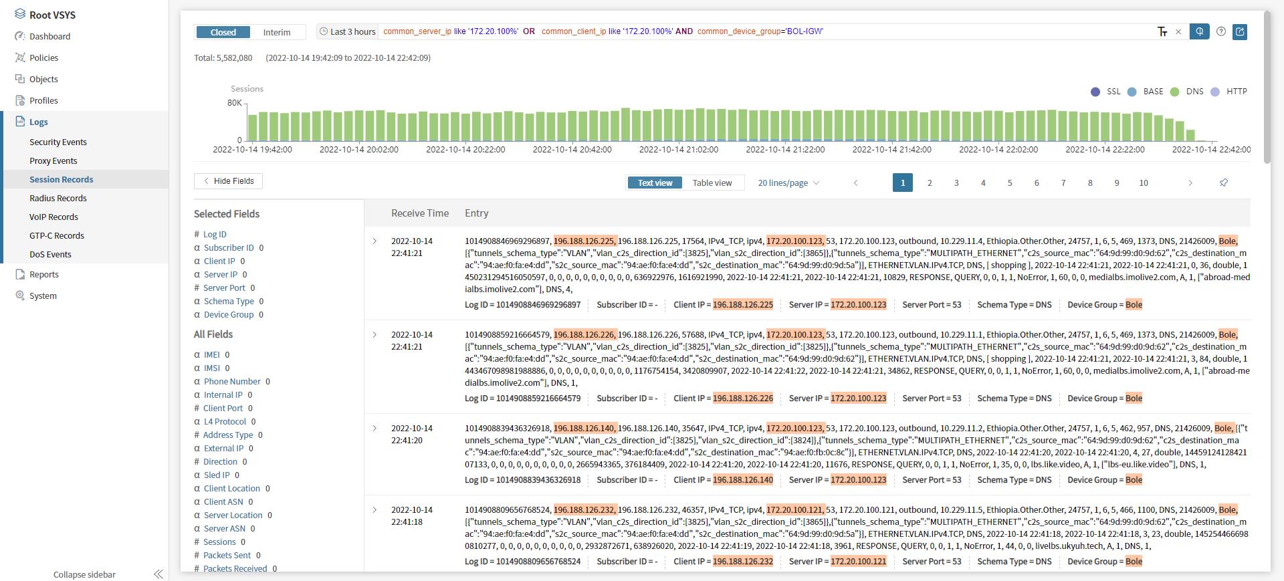
Task: Go to page 5 of results
Action: pos(1010,183)
